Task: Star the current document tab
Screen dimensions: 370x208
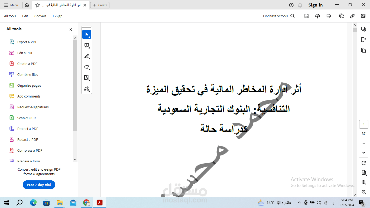Action: point(38,5)
